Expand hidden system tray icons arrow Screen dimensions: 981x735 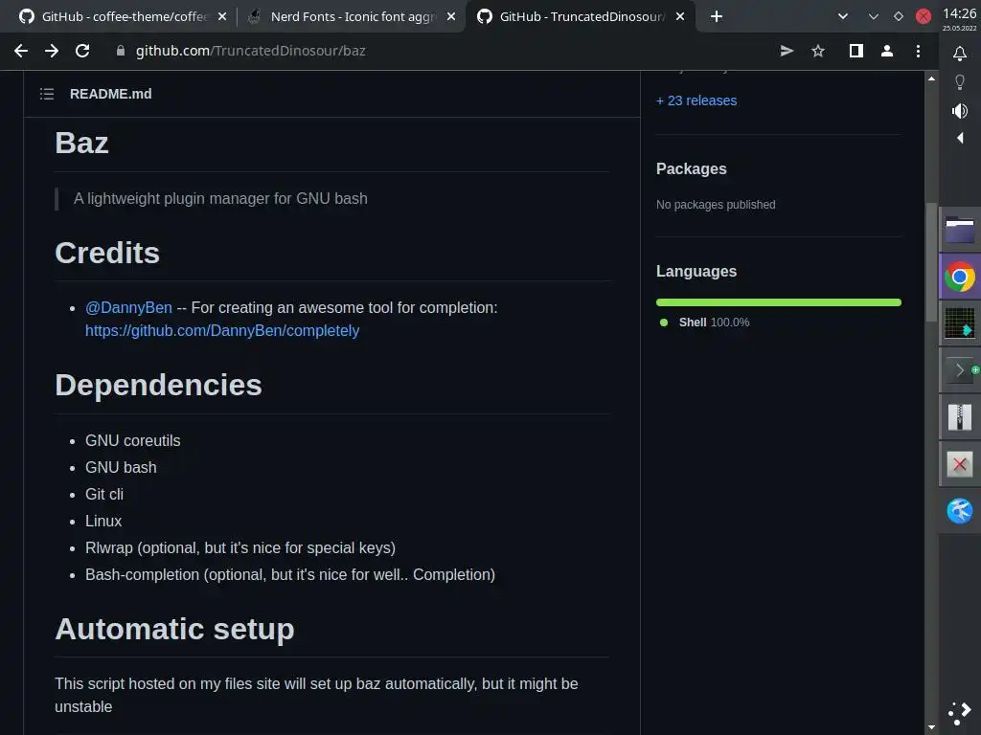click(x=960, y=138)
